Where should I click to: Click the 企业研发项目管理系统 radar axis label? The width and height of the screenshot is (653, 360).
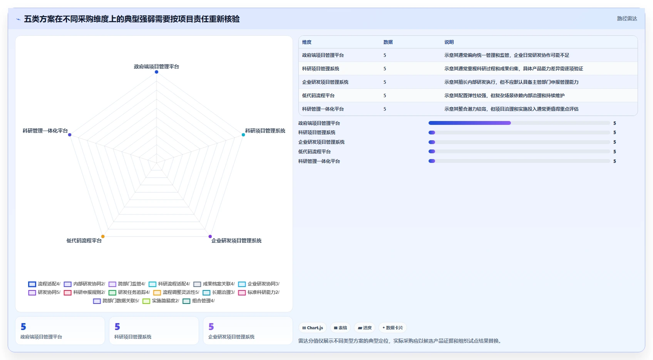point(236,241)
